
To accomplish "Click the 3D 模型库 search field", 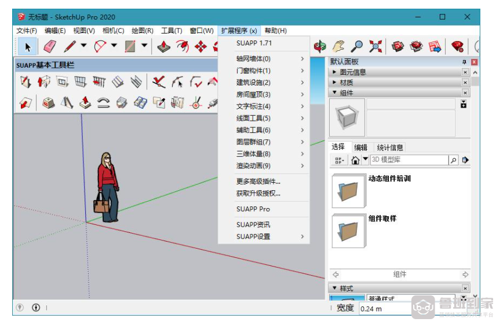I will 410,160.
